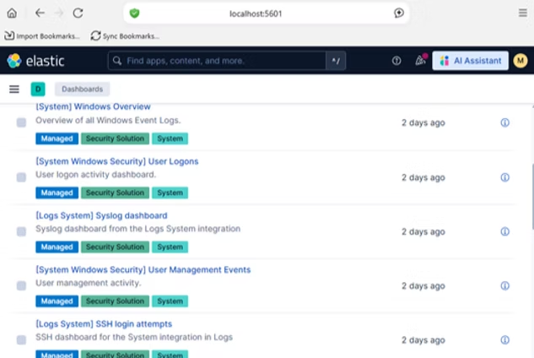Click the Dashboards breadcrumb
This screenshot has height=358, width=534.
[82, 89]
